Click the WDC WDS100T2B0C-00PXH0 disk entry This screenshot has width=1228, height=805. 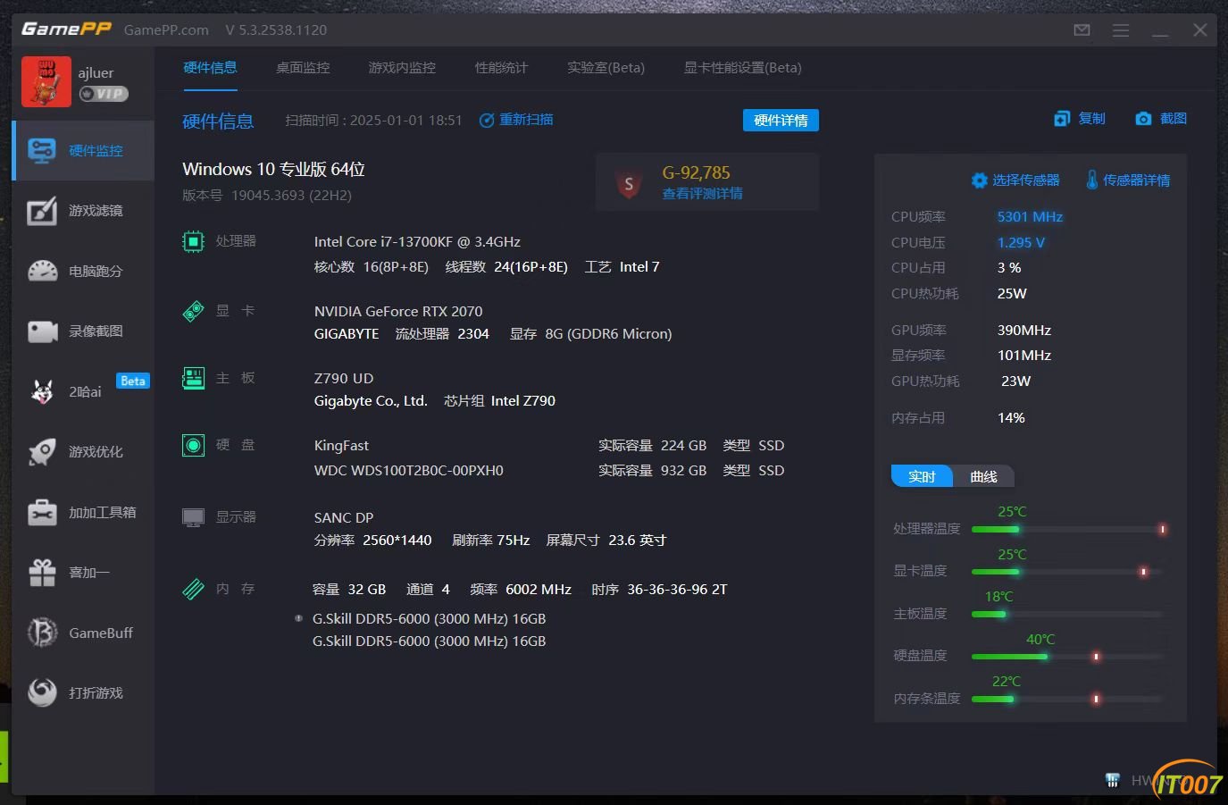pyautogui.click(x=408, y=471)
